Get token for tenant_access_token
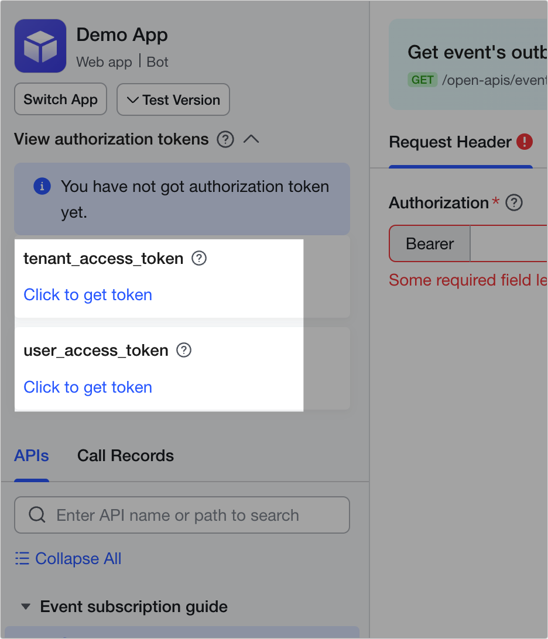The height and width of the screenshot is (639, 548). point(88,295)
